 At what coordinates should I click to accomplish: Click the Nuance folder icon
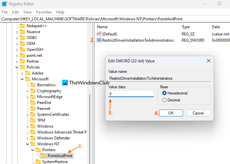pyautogui.click(x=22, y=32)
